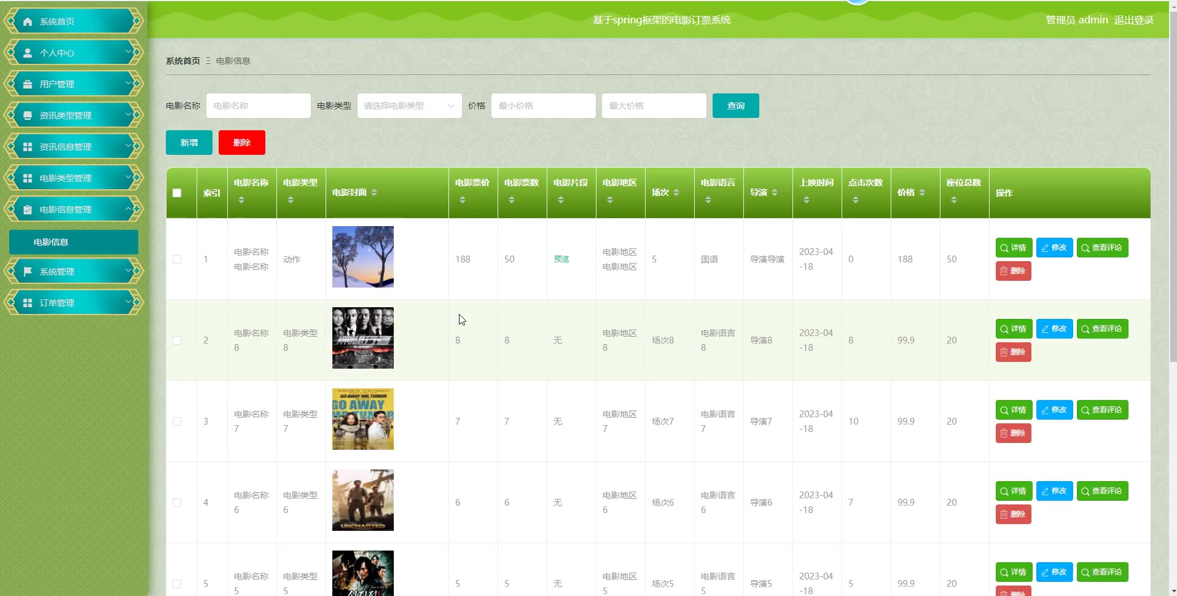Click the grid icon beside 资讯信息管理

[28, 147]
